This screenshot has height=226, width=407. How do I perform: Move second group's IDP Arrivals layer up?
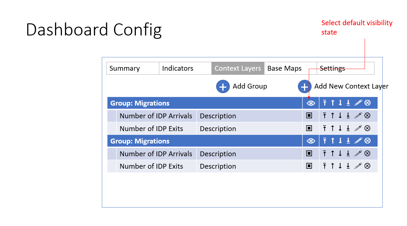coord(333,153)
